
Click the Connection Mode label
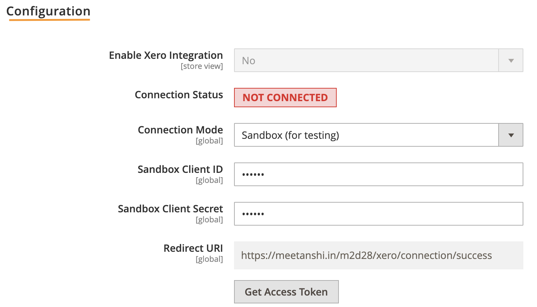point(180,130)
